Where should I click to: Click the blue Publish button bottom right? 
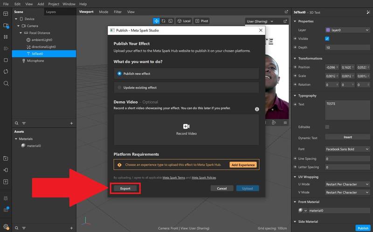click(363, 228)
